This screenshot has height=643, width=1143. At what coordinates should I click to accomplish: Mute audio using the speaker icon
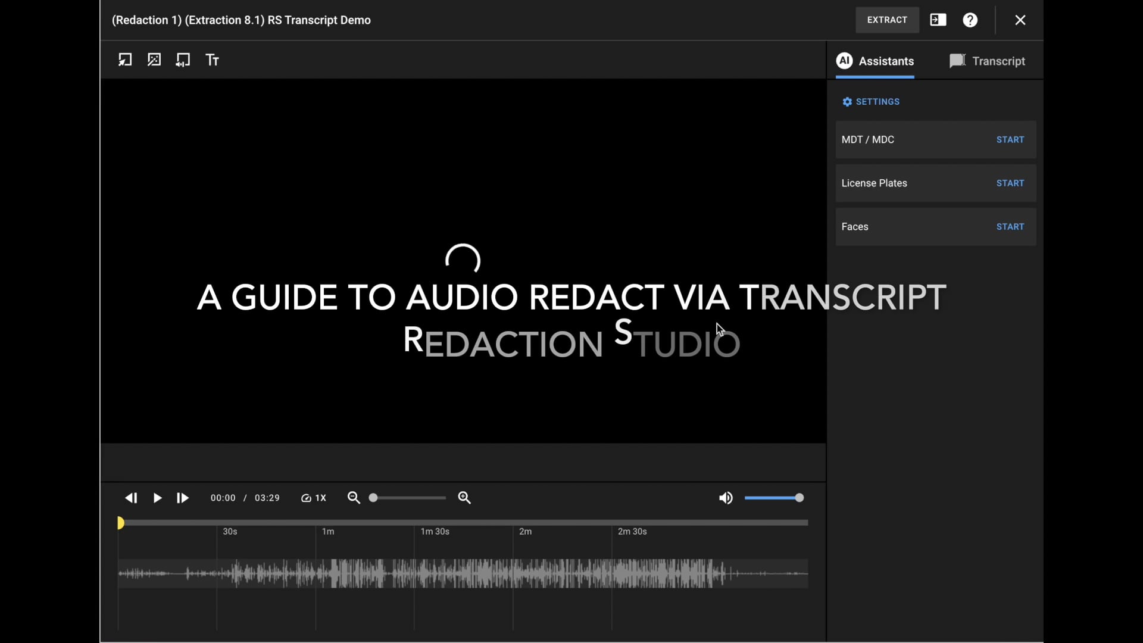click(x=726, y=498)
